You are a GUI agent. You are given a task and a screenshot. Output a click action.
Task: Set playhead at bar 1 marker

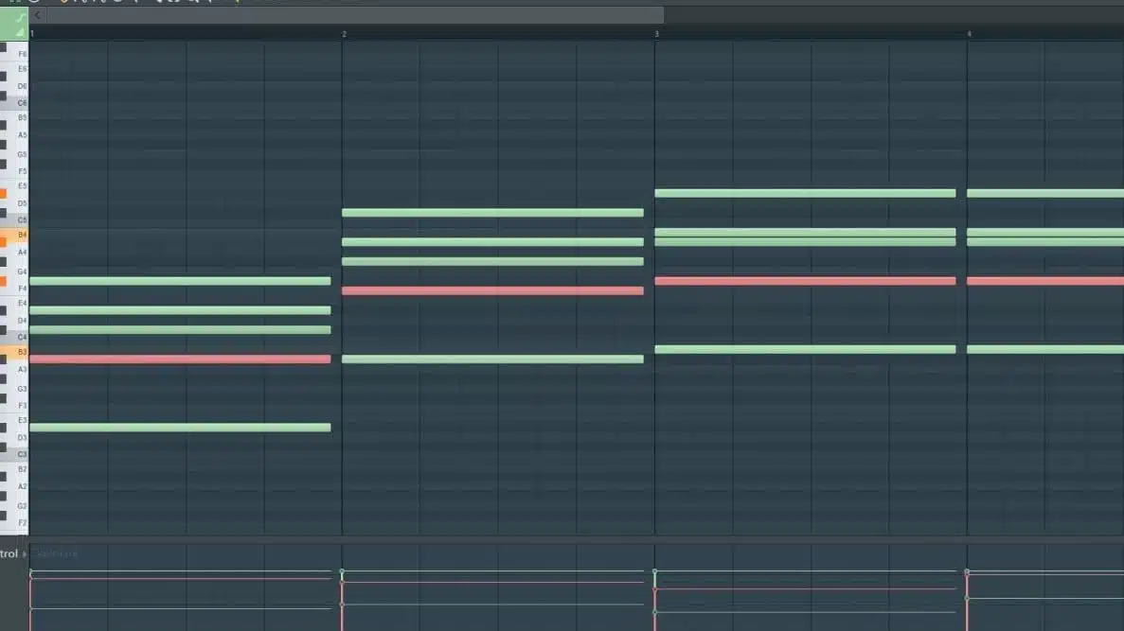(32, 34)
